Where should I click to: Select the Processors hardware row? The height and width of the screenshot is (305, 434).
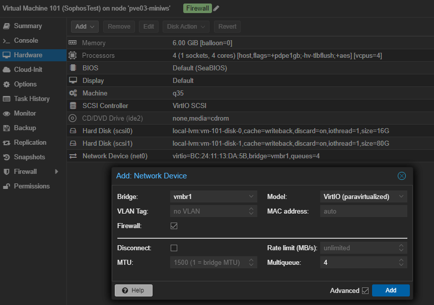click(x=251, y=55)
